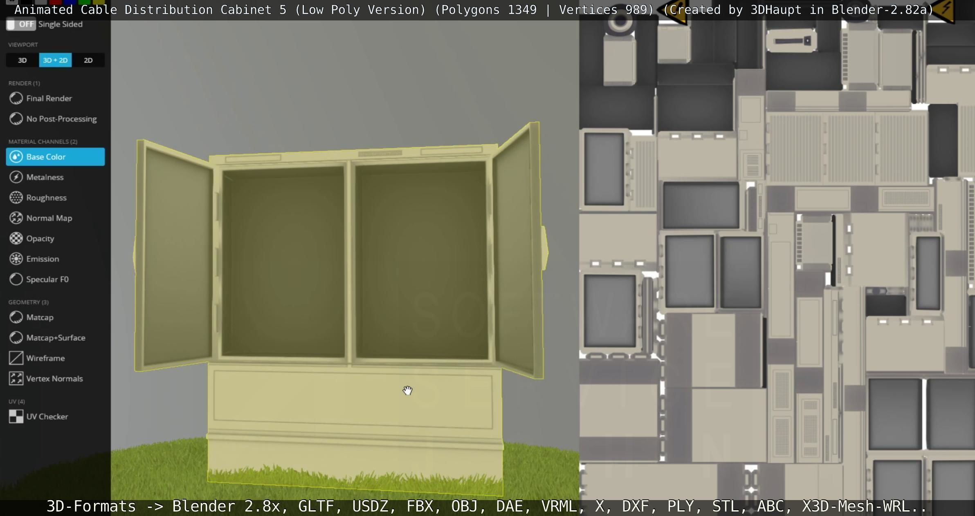This screenshot has height=516, width=975.
Task: Click the Final Render icon
Action: click(16, 98)
